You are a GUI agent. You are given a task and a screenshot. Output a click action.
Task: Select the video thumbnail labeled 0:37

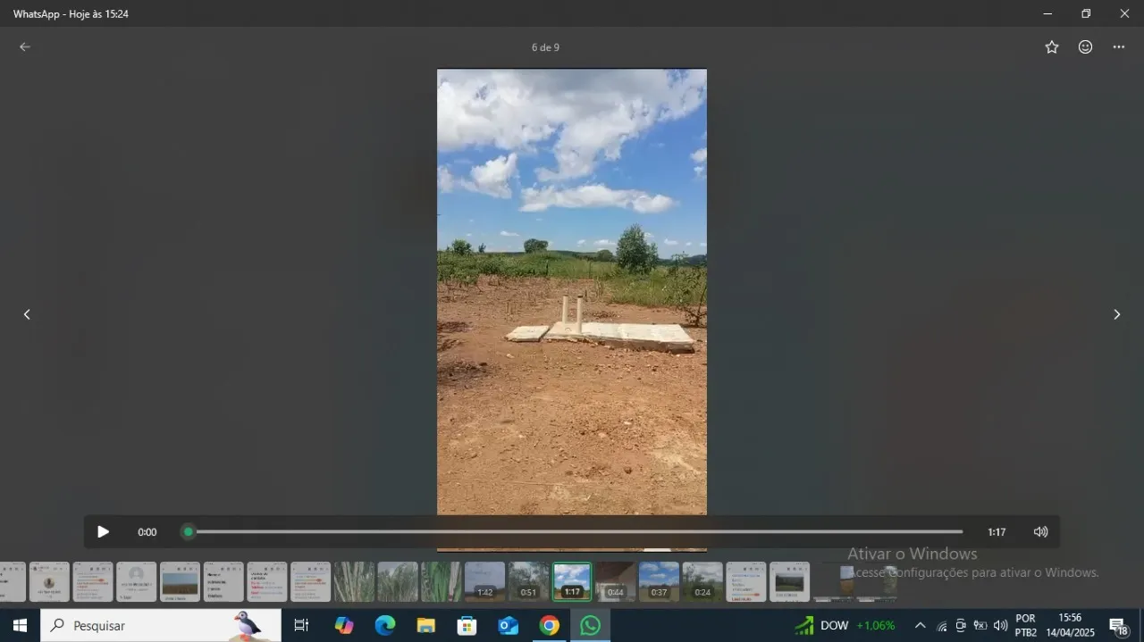(x=659, y=581)
